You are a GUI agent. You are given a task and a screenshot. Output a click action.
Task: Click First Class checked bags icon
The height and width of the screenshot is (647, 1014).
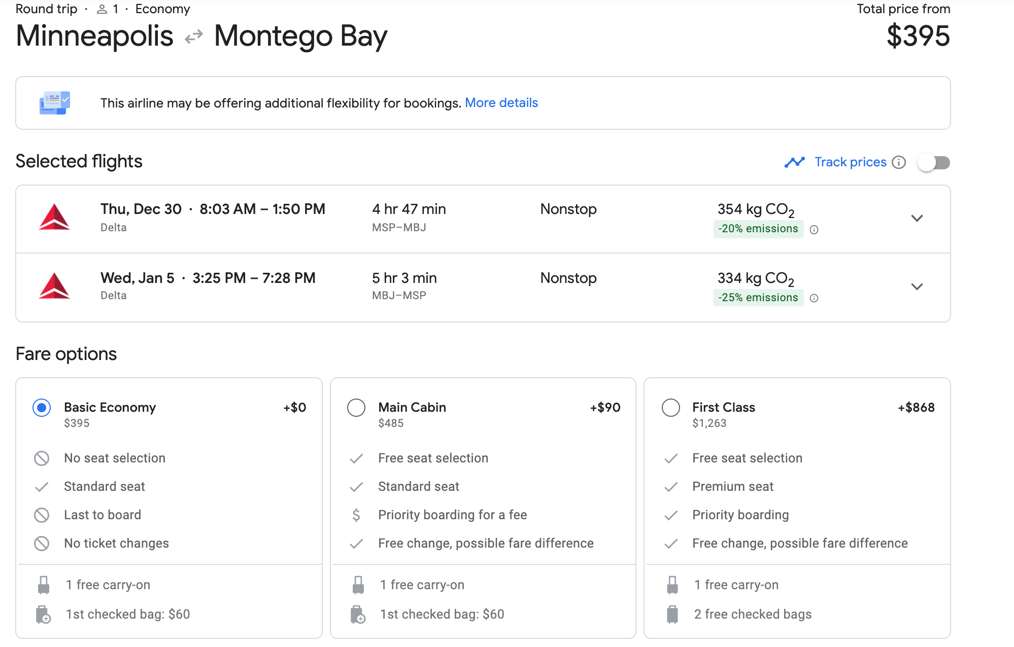(x=672, y=614)
